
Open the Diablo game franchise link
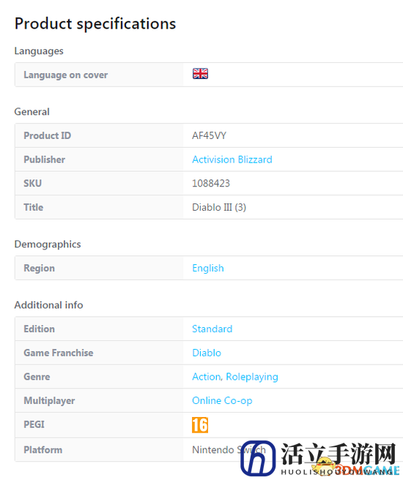coord(207,353)
